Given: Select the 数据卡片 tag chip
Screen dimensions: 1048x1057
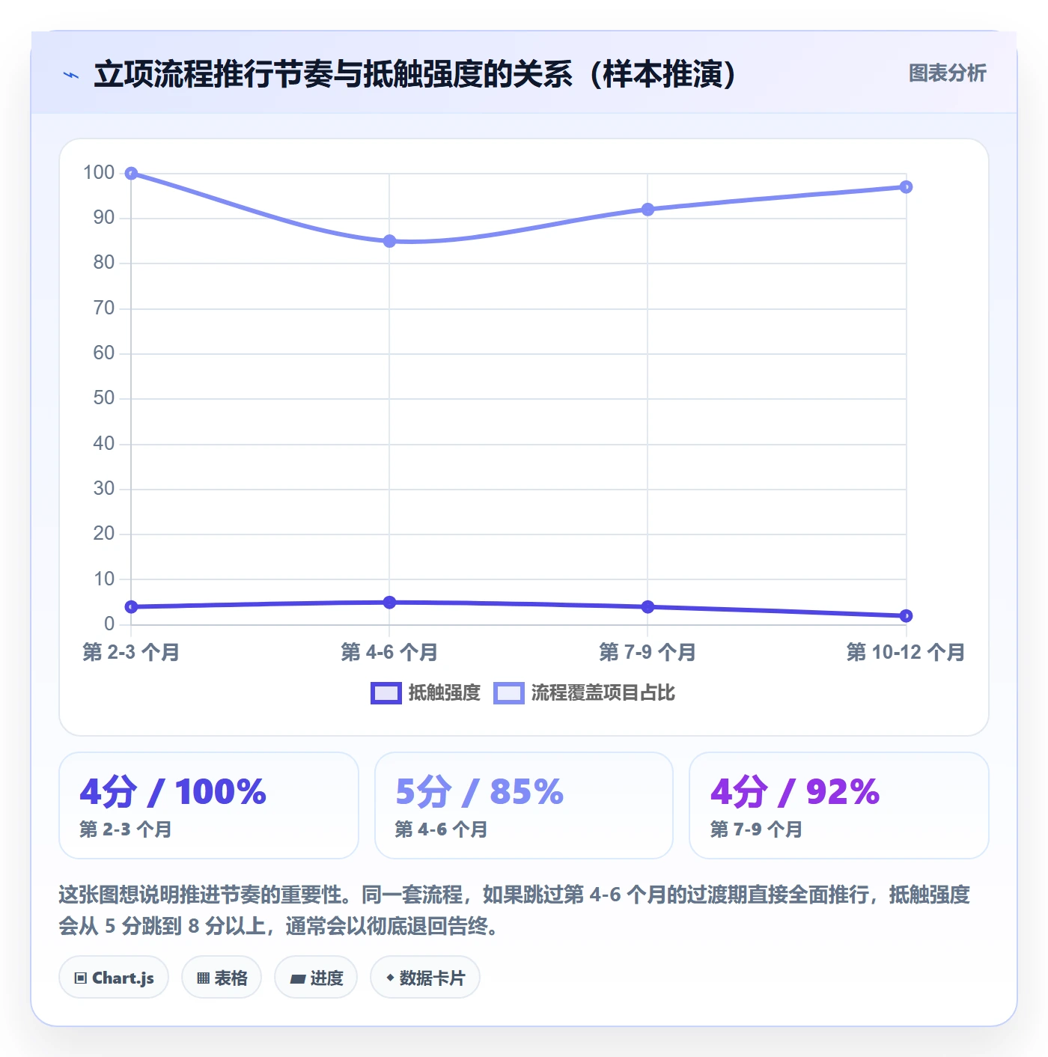Looking at the screenshot, I should [x=425, y=978].
